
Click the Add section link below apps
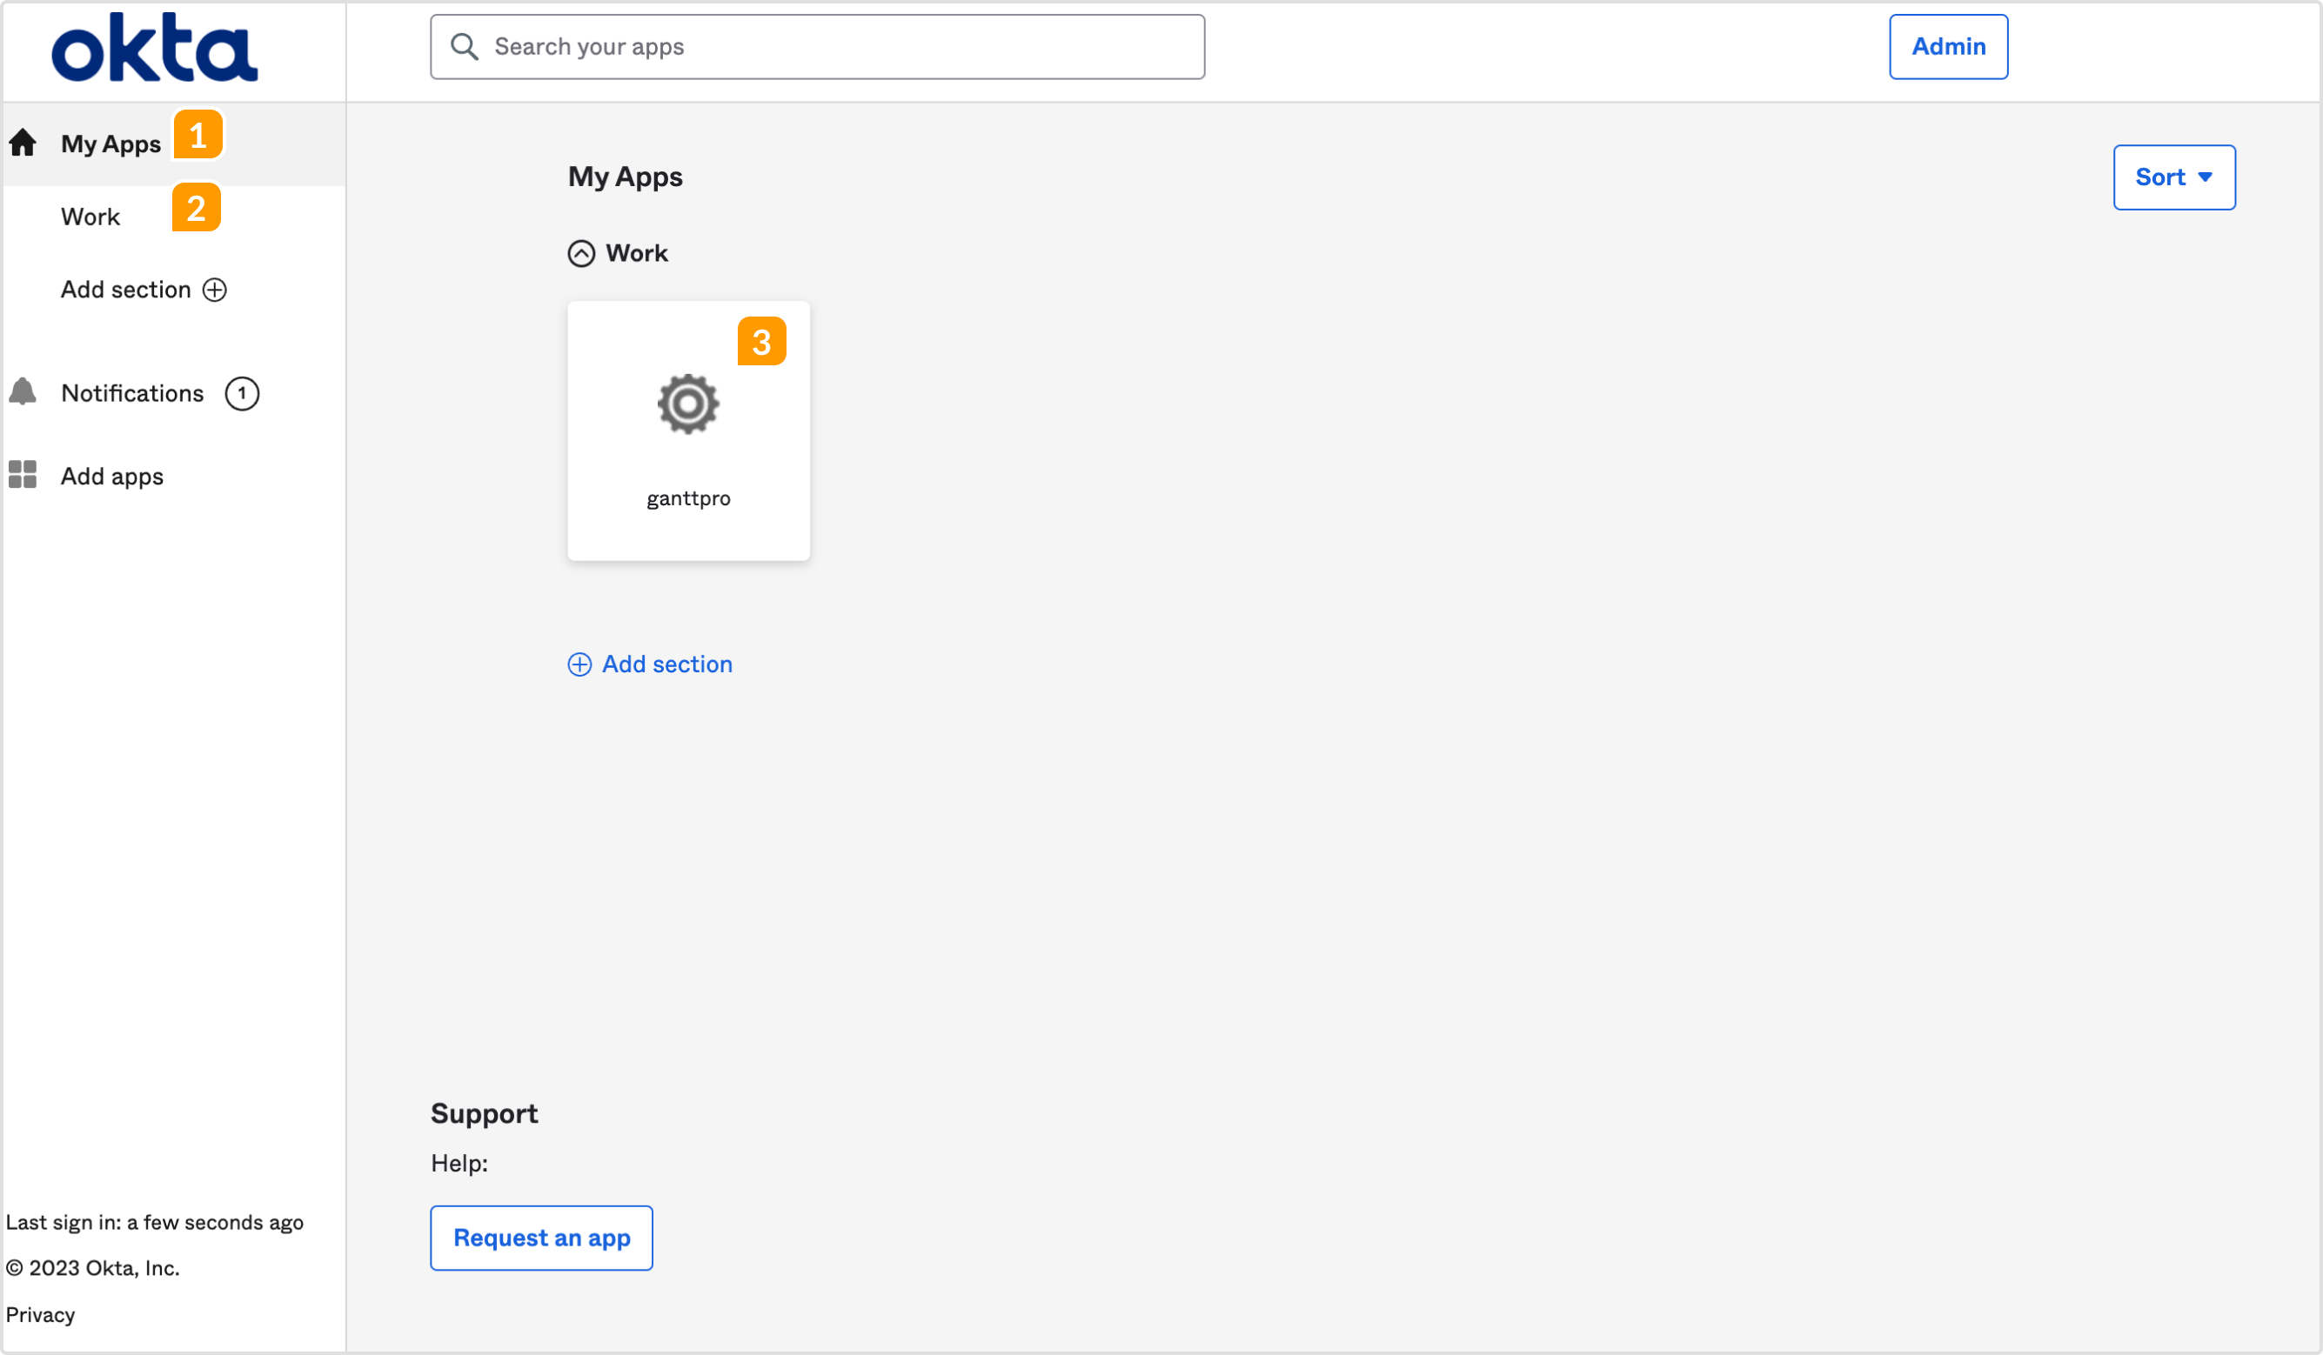[x=666, y=664]
